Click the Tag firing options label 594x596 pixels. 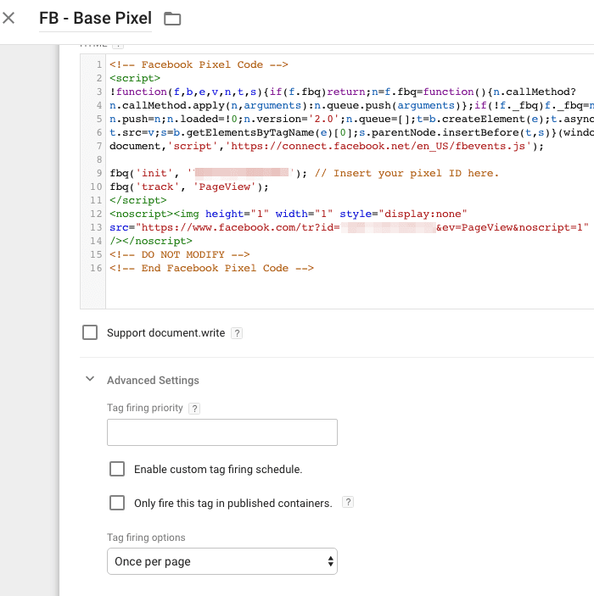point(146,538)
